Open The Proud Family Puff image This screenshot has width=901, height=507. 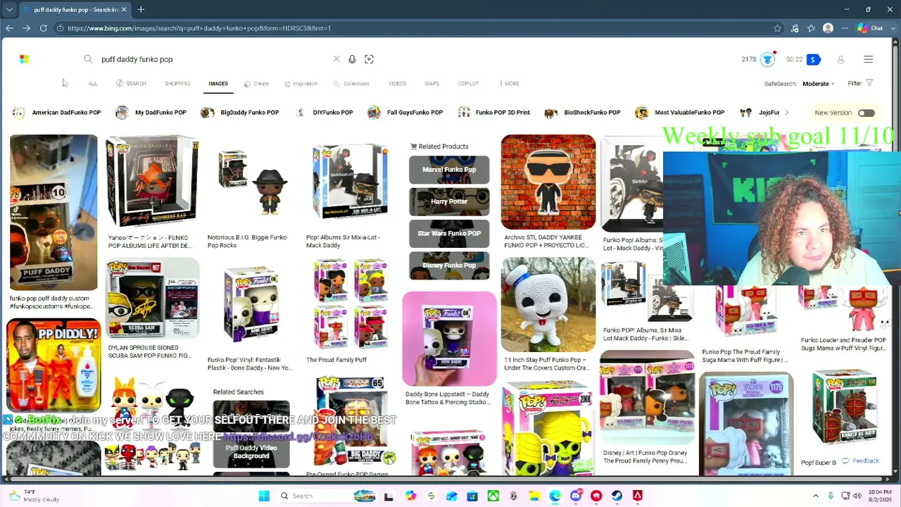350,304
